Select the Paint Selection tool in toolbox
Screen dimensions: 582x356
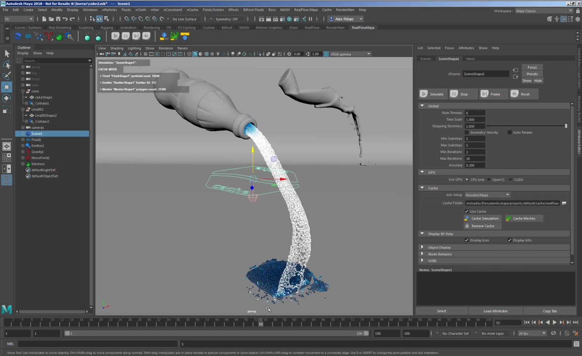pyautogui.click(x=7, y=76)
